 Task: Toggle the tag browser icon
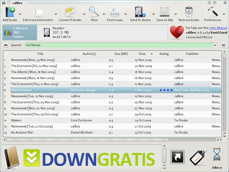point(198,157)
